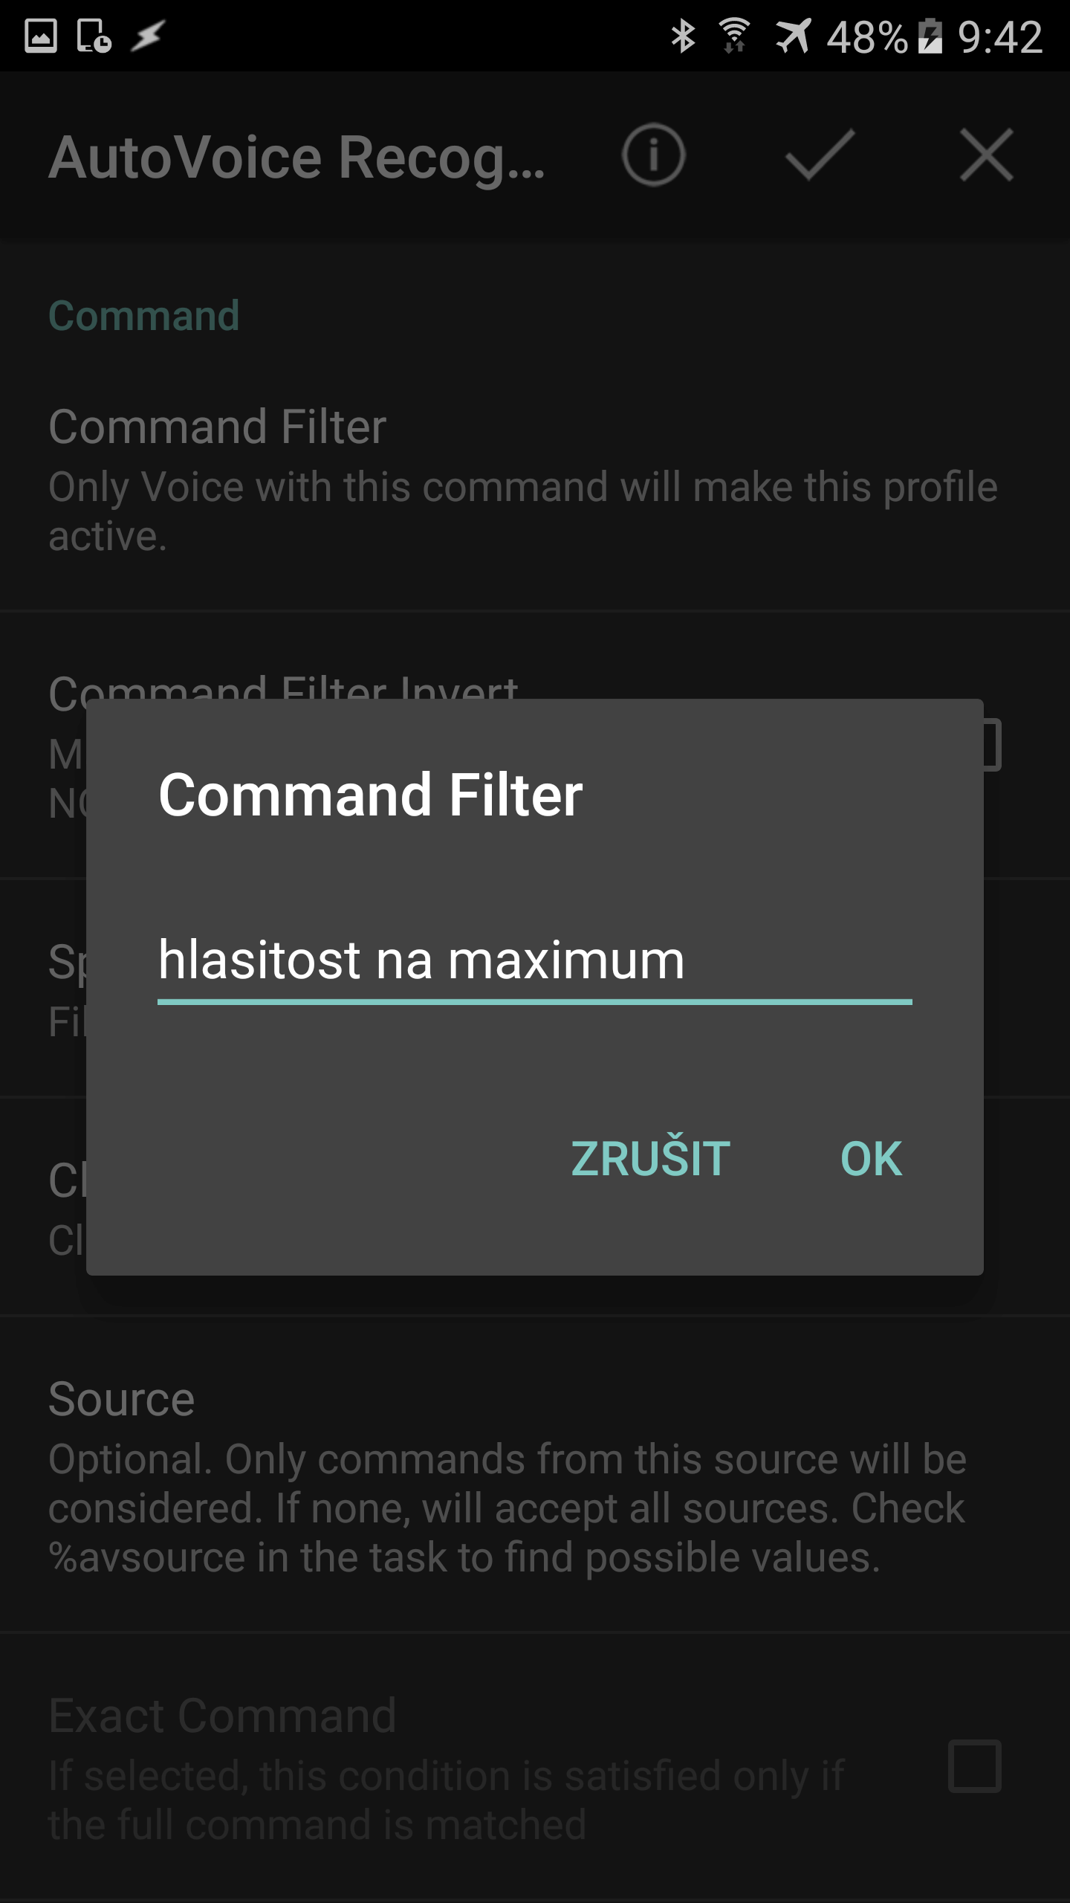Tap the Bluetooth status icon

[682, 36]
